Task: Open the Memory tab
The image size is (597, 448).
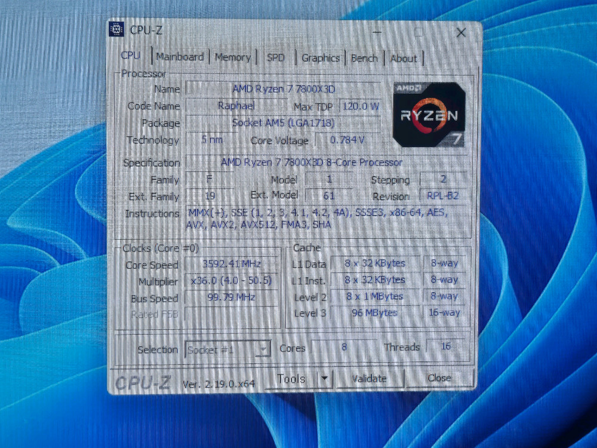Action: (x=232, y=57)
